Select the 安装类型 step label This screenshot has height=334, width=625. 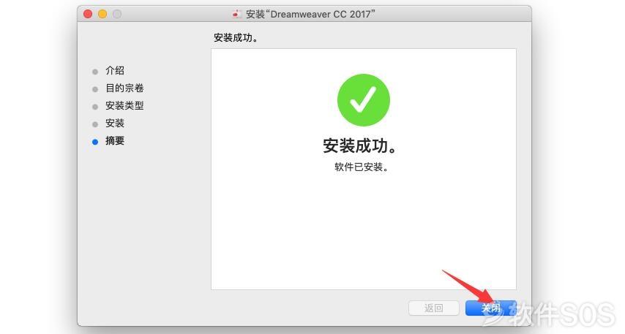[124, 105]
